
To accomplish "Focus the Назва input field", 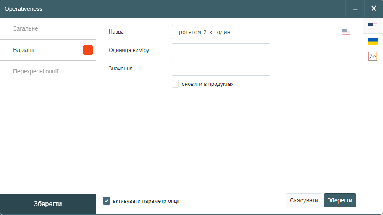I will click(x=263, y=32).
